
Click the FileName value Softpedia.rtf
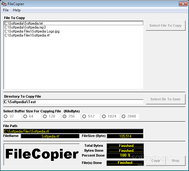50,136
